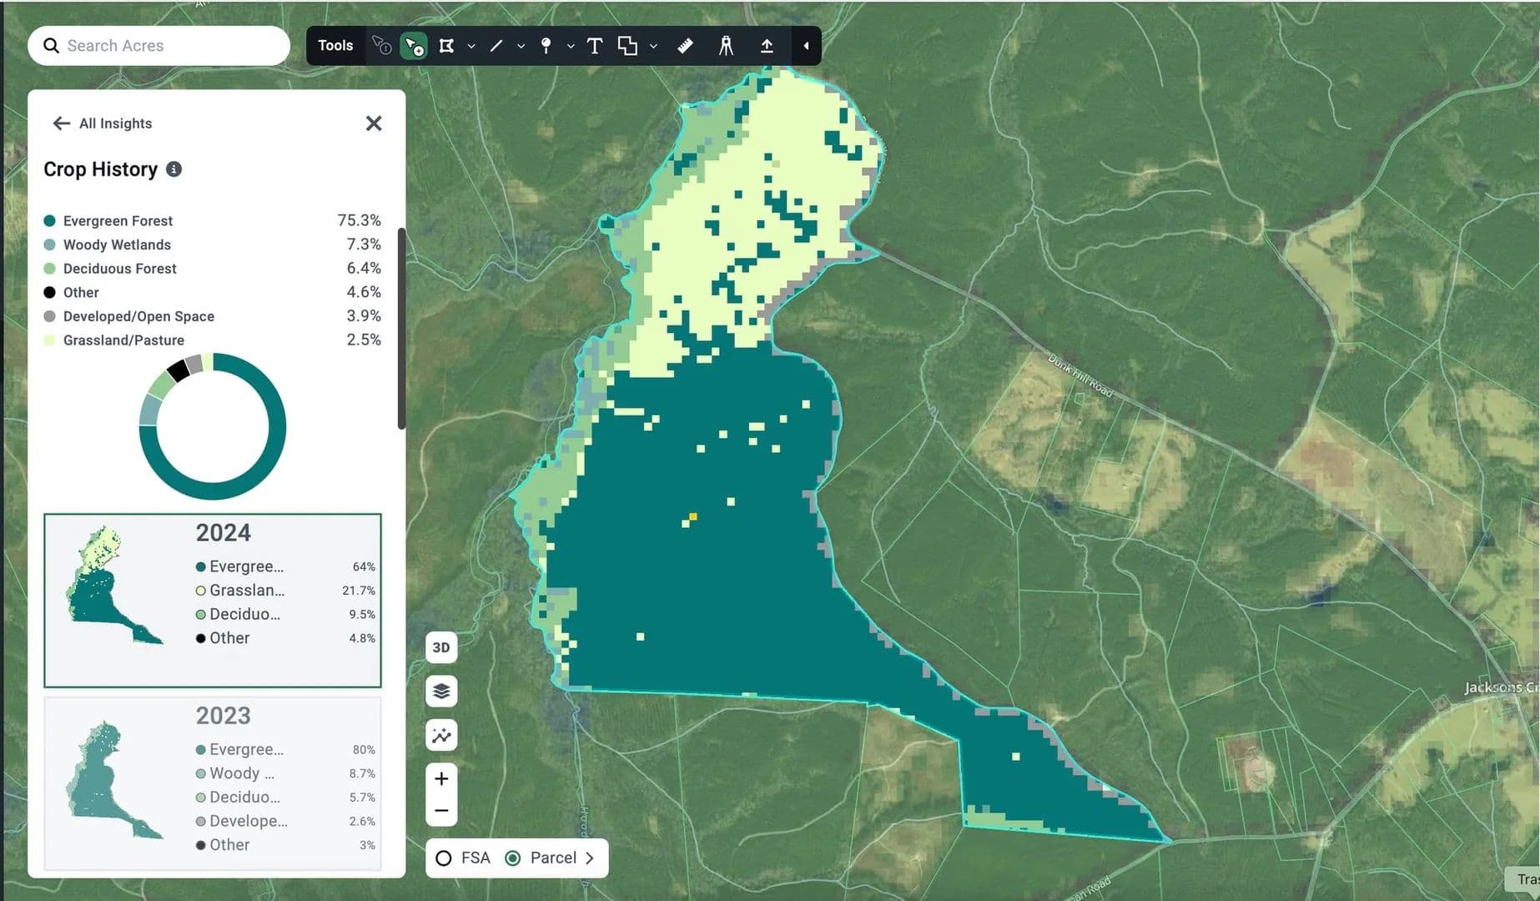Click the upload/export icon in toolbar
Viewport: 1540px width, 901px height.
point(767,46)
